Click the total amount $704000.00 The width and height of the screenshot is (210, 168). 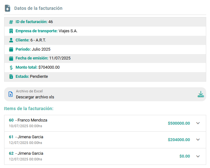49,67
